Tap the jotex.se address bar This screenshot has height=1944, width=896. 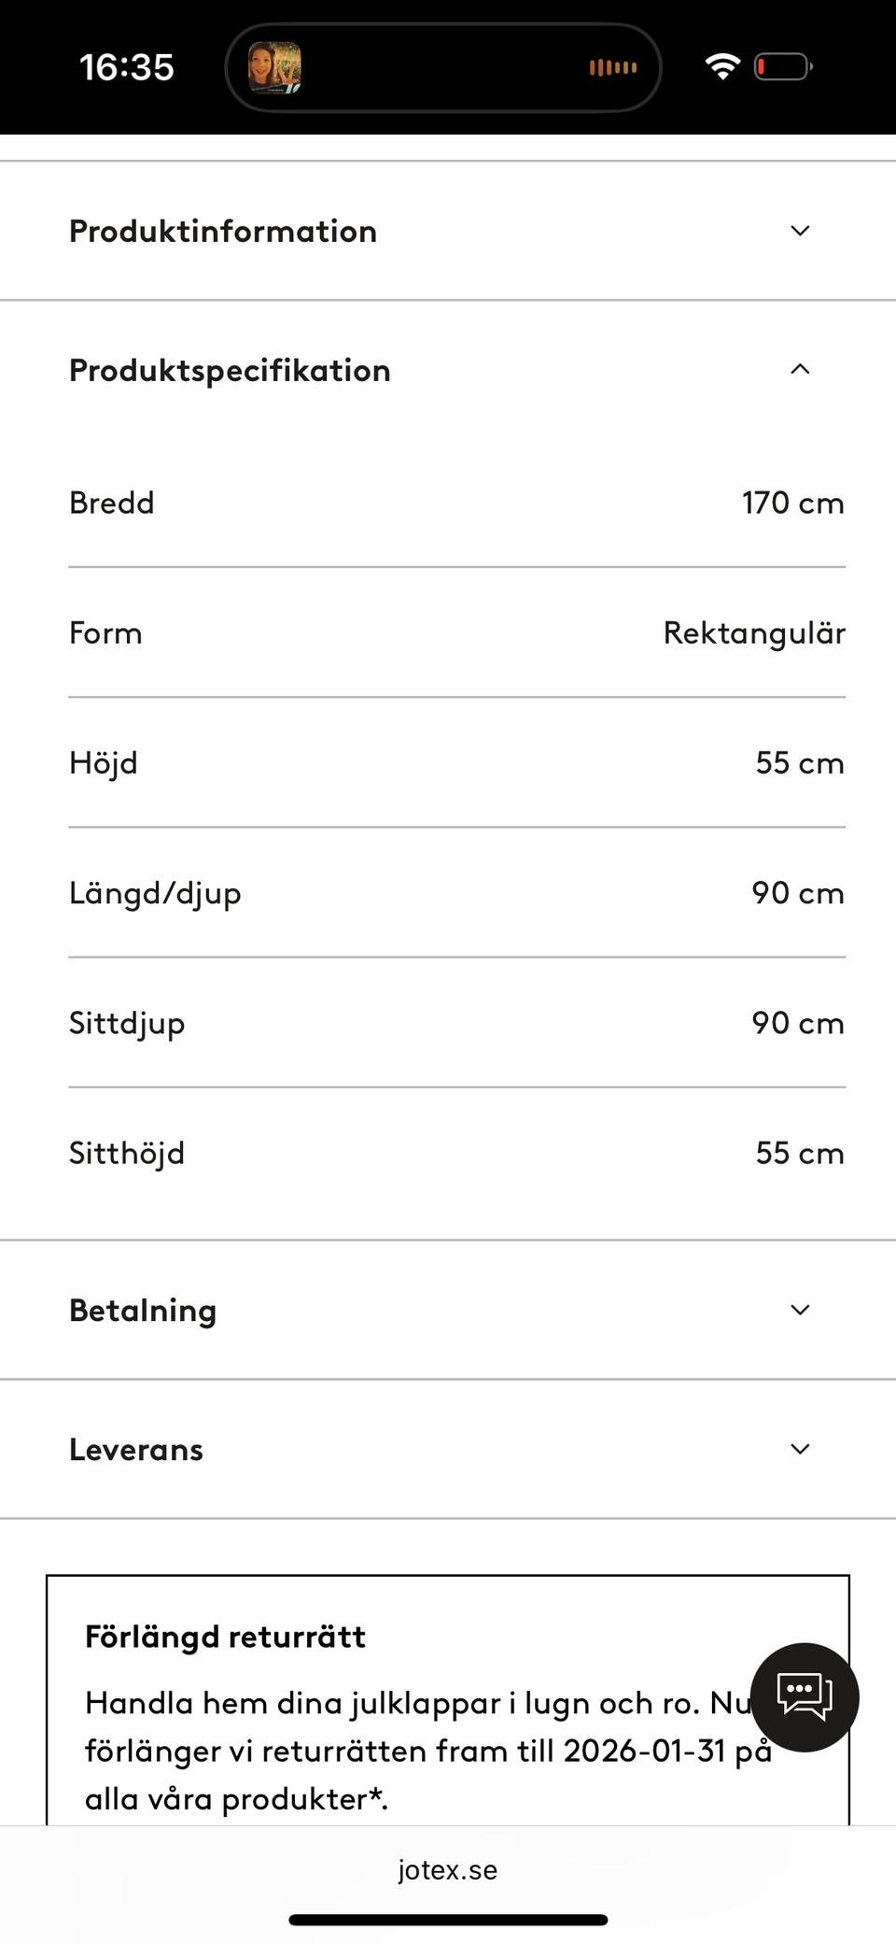[x=448, y=1870]
